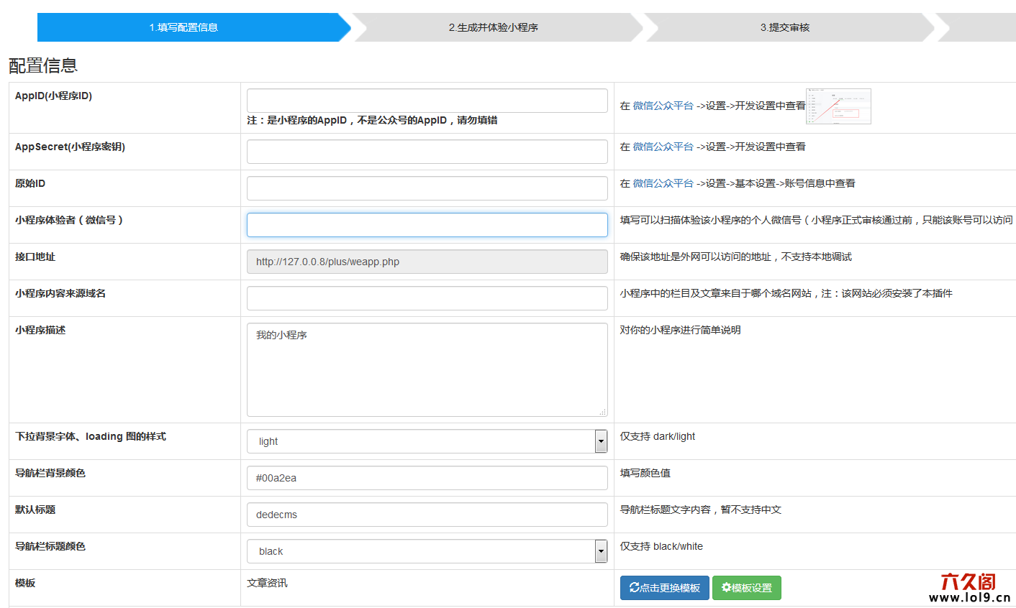
Task: Click hint text 仅支持 black/white
Action: (661, 546)
